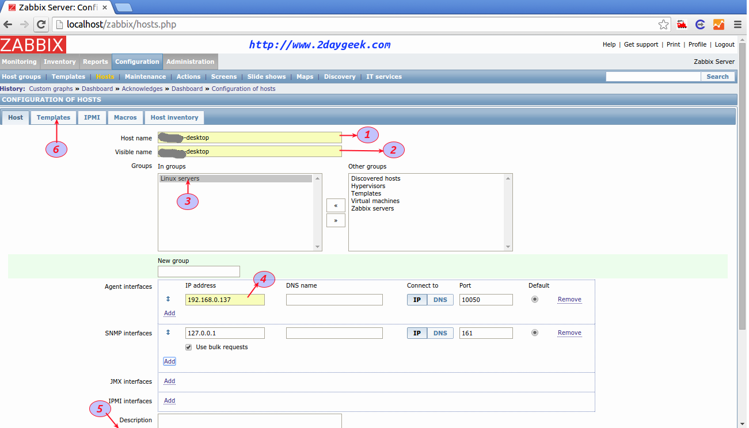Image resolution: width=749 pixels, height=428 pixels.
Task: Click Get support link
Action: (641, 44)
